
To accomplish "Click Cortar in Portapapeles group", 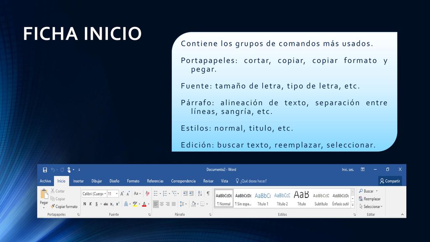I will 58,191.
